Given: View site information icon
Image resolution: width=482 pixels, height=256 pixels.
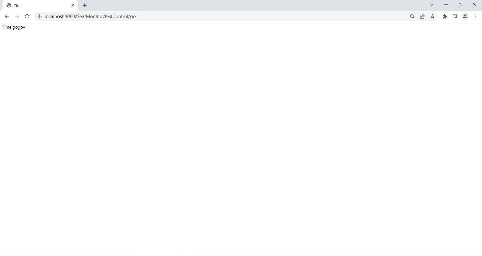Looking at the screenshot, I should point(39,16).
